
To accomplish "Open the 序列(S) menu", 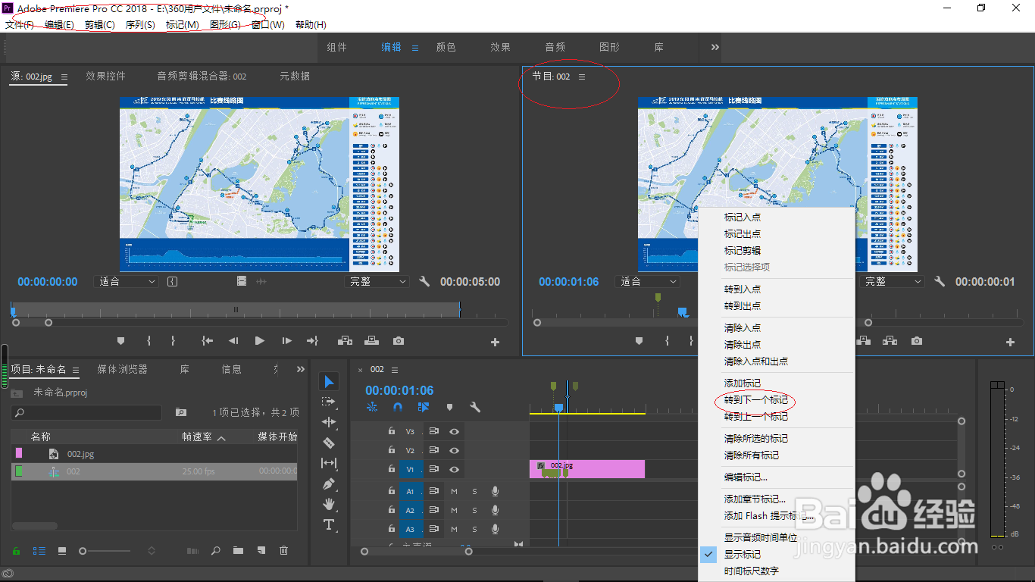I will click(140, 24).
